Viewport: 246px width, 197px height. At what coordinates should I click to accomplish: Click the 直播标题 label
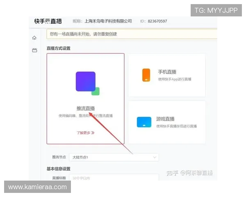click(59, 178)
